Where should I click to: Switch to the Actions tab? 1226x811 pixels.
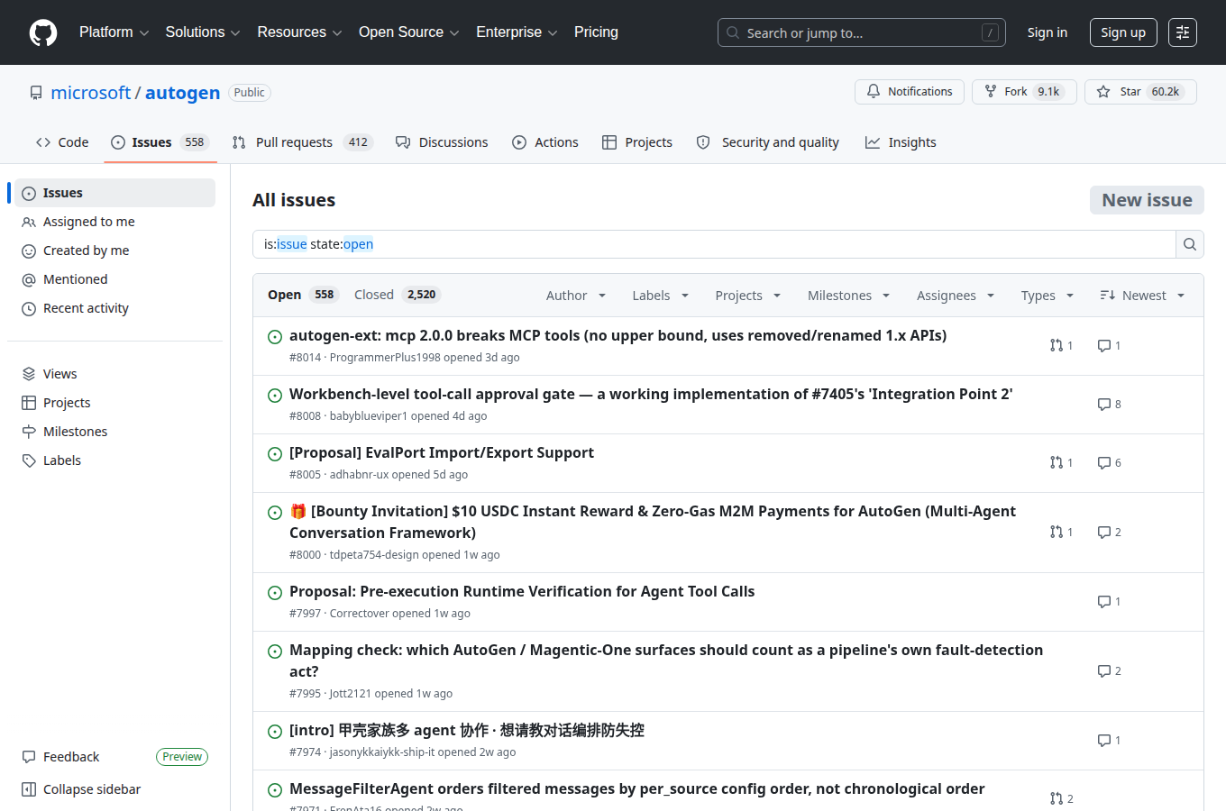[545, 142]
